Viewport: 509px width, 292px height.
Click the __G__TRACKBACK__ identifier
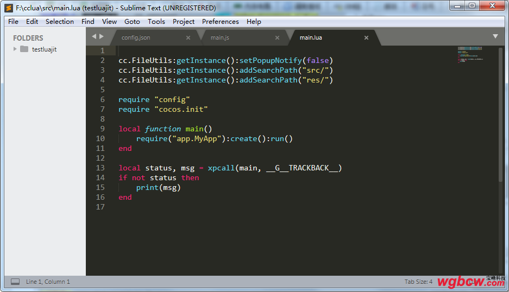coord(302,168)
